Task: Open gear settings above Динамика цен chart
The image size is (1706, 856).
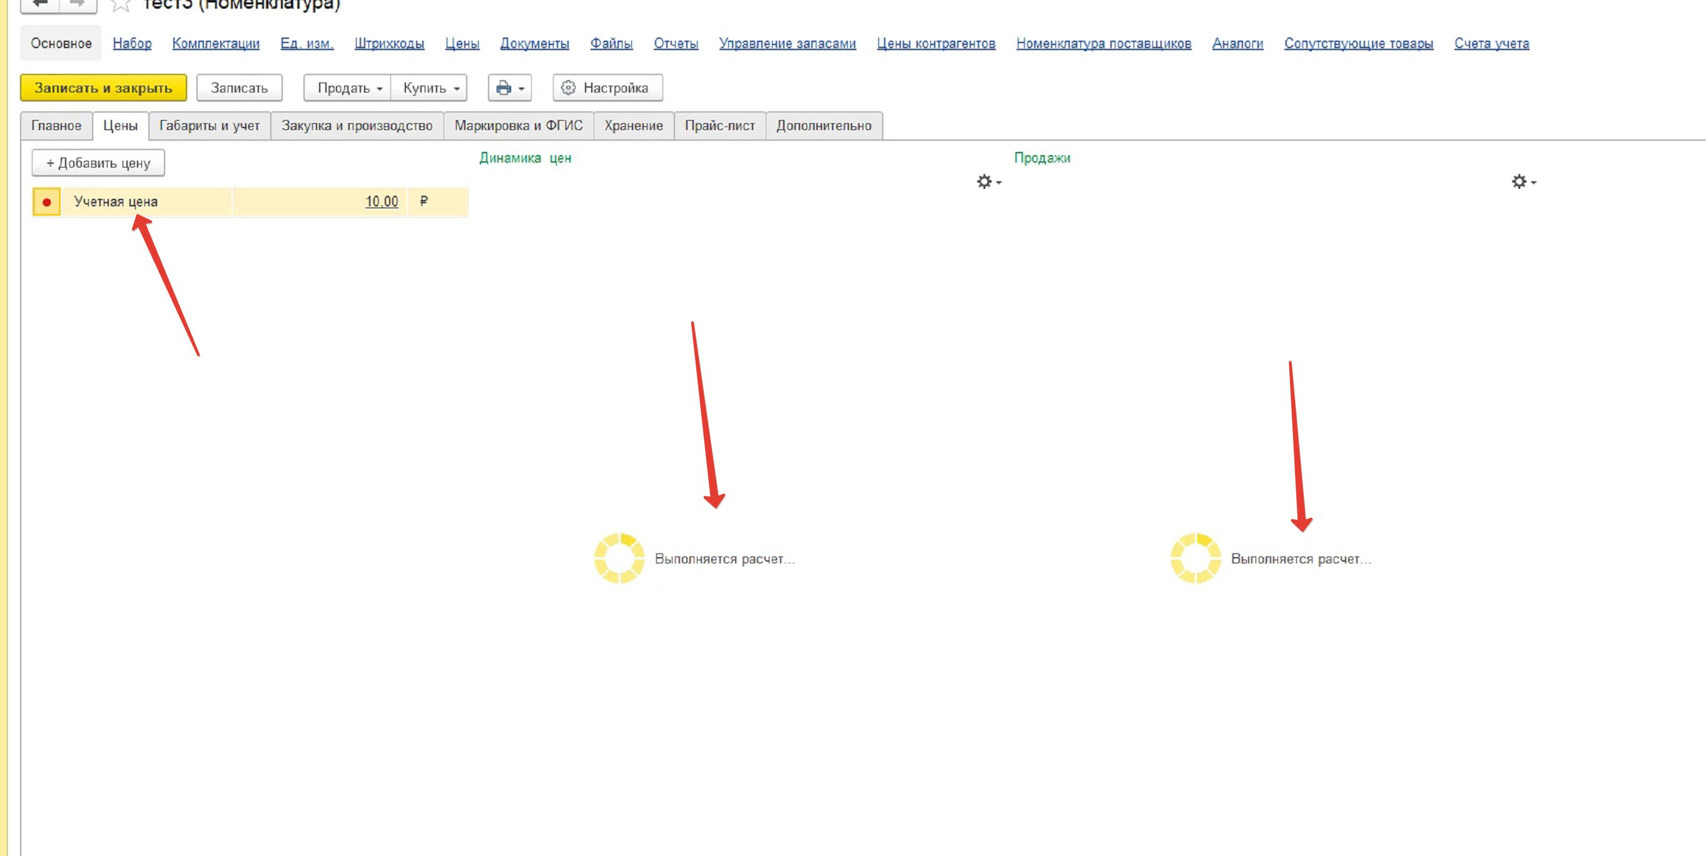Action: [987, 181]
